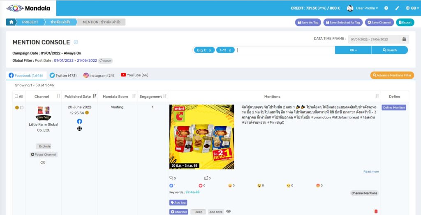Remove the big C search tag
The width and height of the screenshot is (421, 215).
[210, 50]
